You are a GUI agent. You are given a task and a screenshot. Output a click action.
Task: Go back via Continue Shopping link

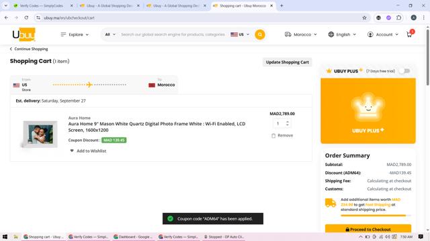coord(29,49)
